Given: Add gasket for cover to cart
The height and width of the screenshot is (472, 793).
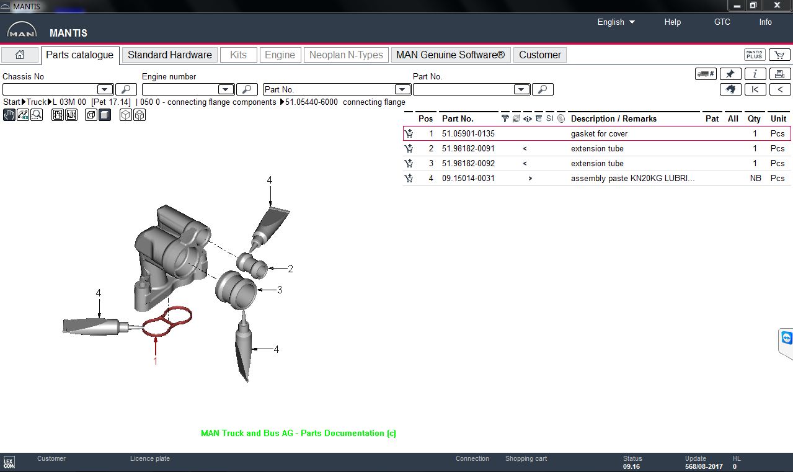Looking at the screenshot, I should pyautogui.click(x=409, y=133).
